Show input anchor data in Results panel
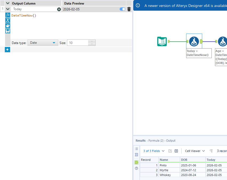Screen dimensions: 227x180 point(136,155)
